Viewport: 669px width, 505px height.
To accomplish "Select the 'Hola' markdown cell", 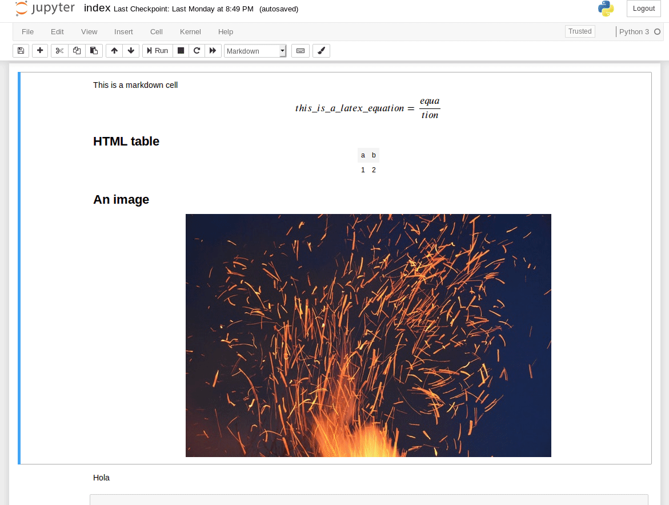I will (101, 478).
